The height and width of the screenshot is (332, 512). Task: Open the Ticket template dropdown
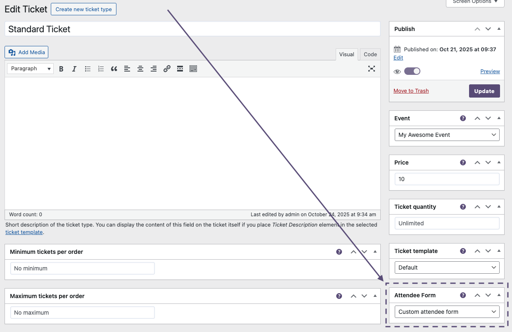(x=447, y=268)
